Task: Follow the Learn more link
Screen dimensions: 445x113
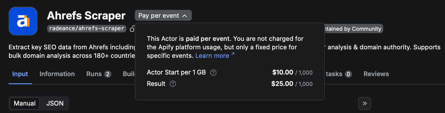Action: tap(215, 55)
